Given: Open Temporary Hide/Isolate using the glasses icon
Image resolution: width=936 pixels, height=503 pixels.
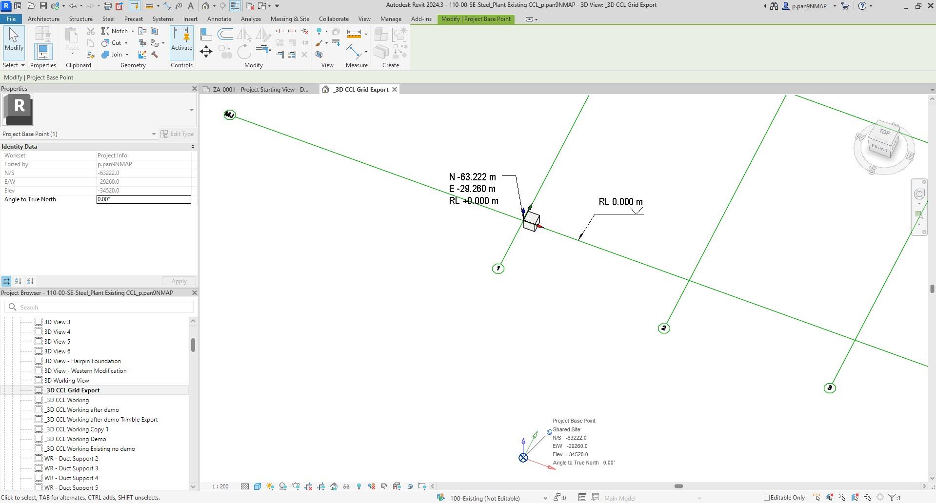Looking at the screenshot, I should pos(346,486).
